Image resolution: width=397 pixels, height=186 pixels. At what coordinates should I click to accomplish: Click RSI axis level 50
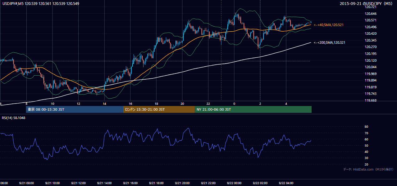pos(366,145)
